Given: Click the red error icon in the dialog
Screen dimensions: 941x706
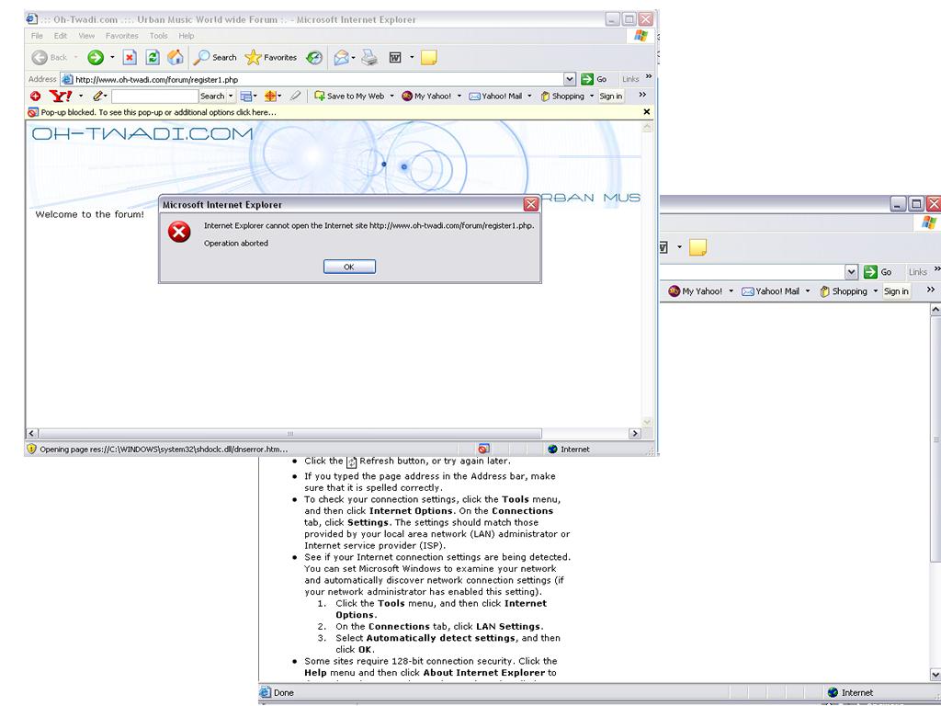Looking at the screenshot, I should (x=179, y=232).
